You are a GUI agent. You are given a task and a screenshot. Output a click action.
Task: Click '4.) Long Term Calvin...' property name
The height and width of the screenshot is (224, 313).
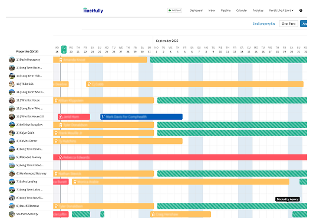(x=29, y=149)
